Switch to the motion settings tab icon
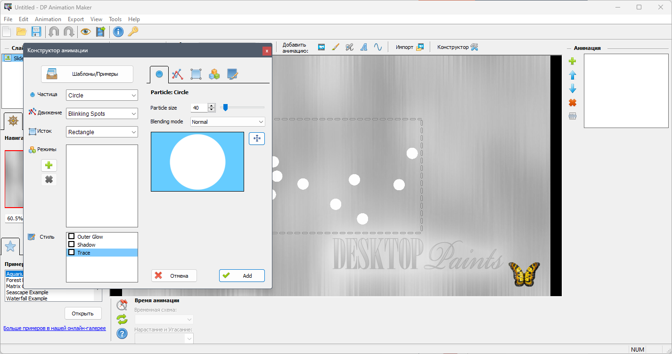 [x=178, y=74]
